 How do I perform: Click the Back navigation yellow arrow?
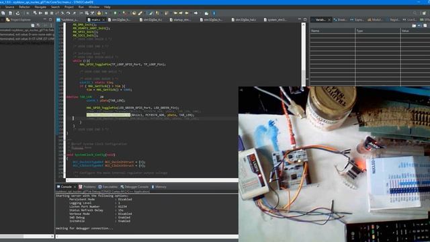click(x=187, y=13)
